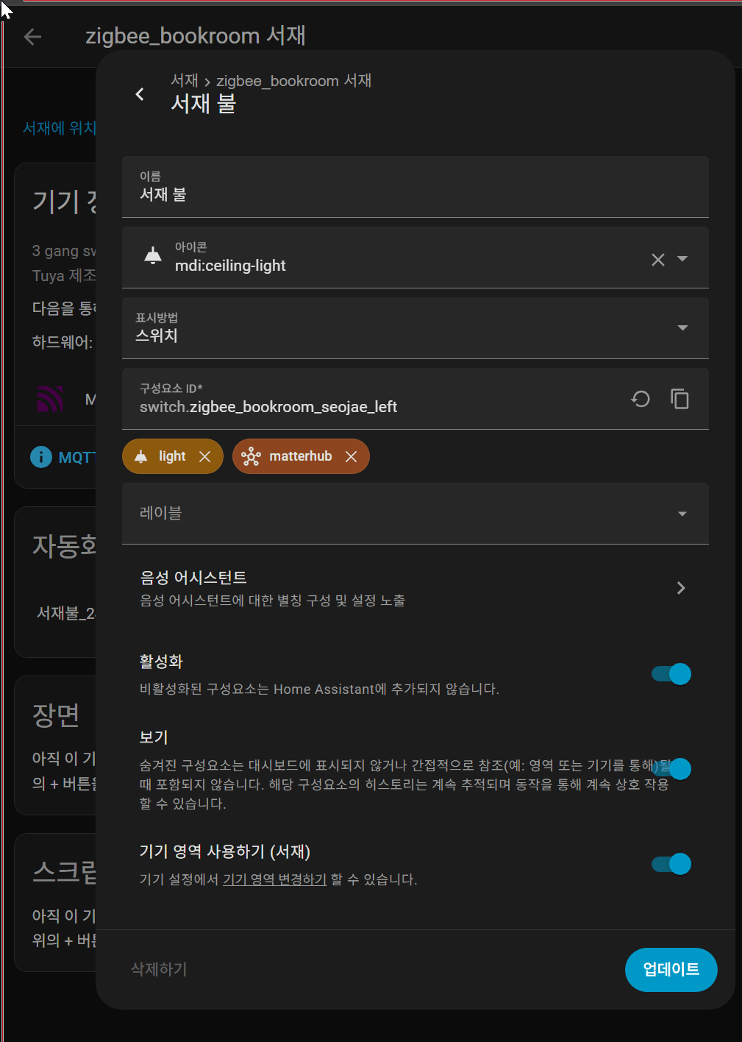Image resolution: width=742 pixels, height=1042 pixels.
Task: Clear the mdi:ceiling-light icon selection
Action: coord(658,259)
